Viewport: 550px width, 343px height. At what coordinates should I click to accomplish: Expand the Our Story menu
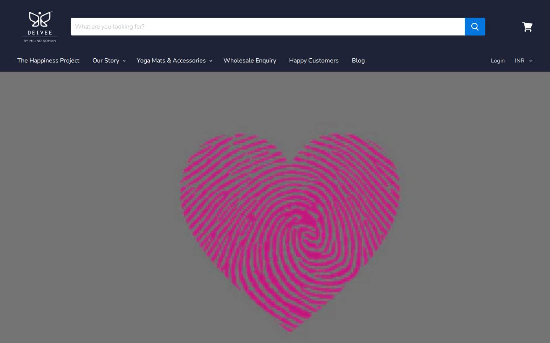pyautogui.click(x=109, y=61)
